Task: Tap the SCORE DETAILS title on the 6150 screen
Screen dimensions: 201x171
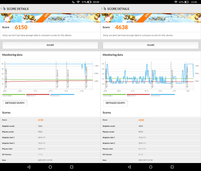Action: coord(18,9)
